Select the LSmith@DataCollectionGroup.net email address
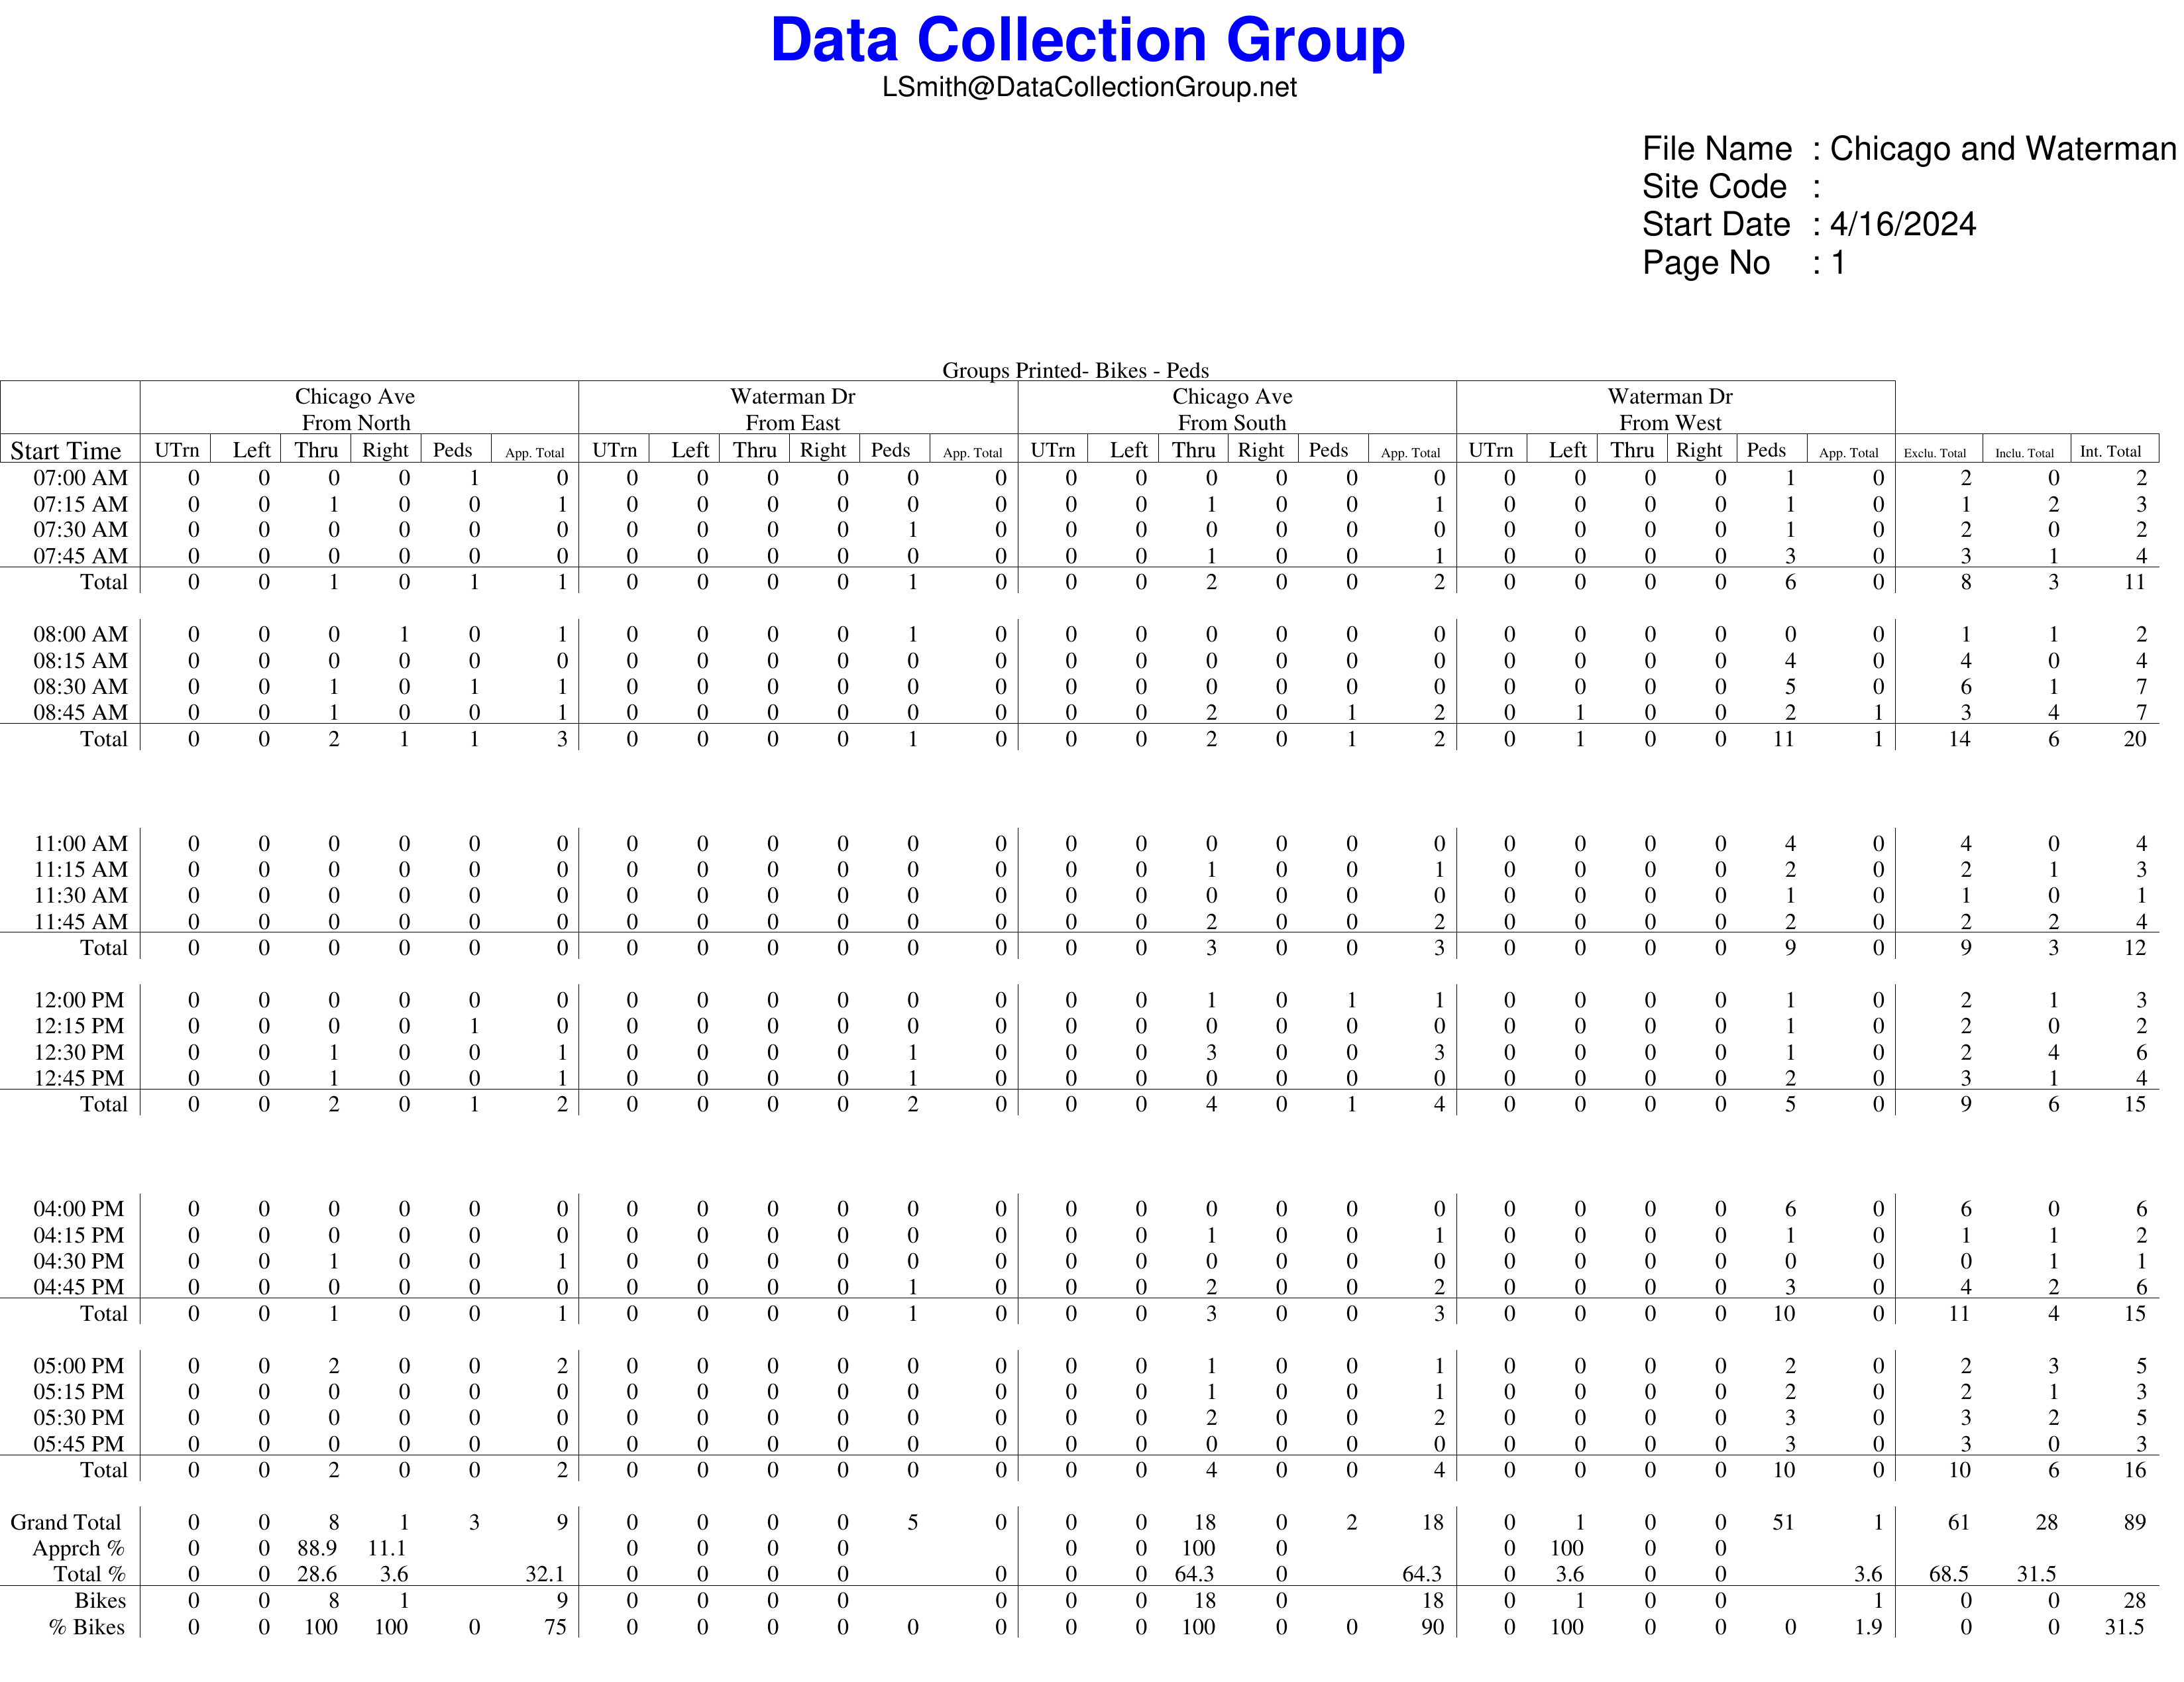Screen dimensions: 2184x1682 1089,88
